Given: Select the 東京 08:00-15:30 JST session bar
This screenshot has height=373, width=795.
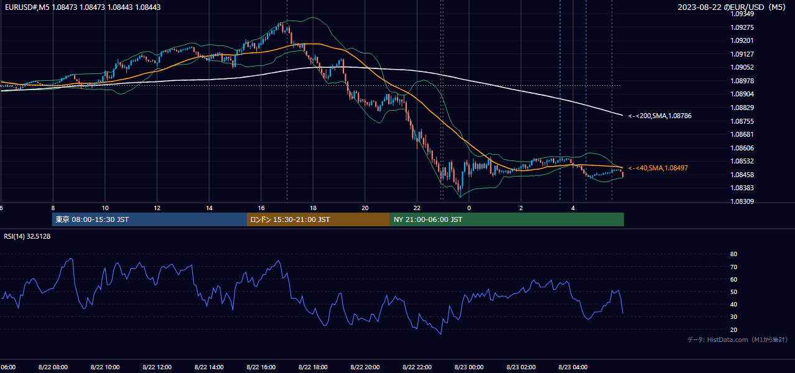Looking at the screenshot, I should (x=149, y=219).
